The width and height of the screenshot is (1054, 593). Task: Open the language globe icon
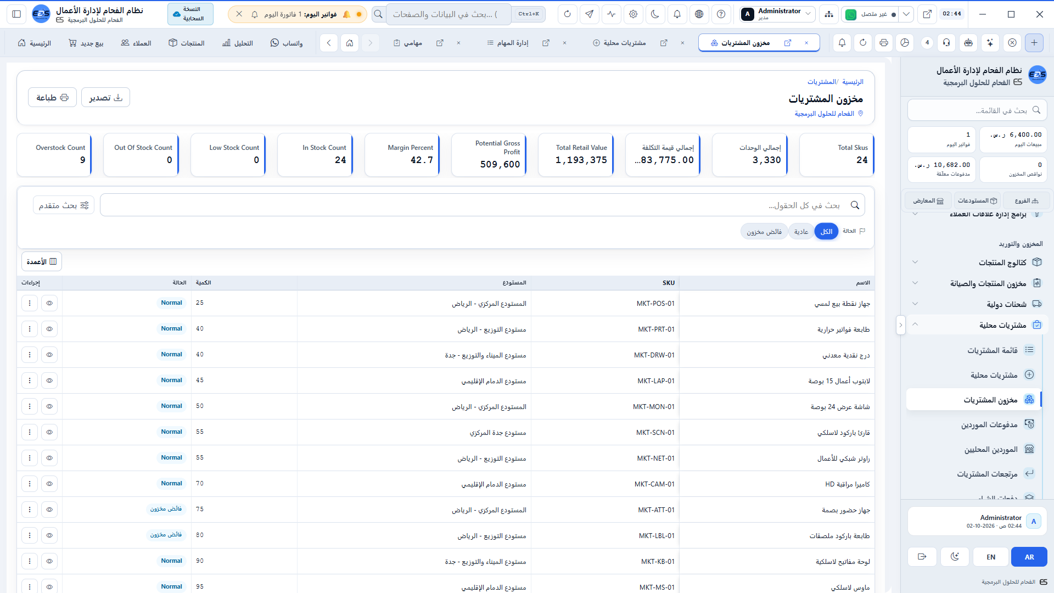tap(699, 14)
